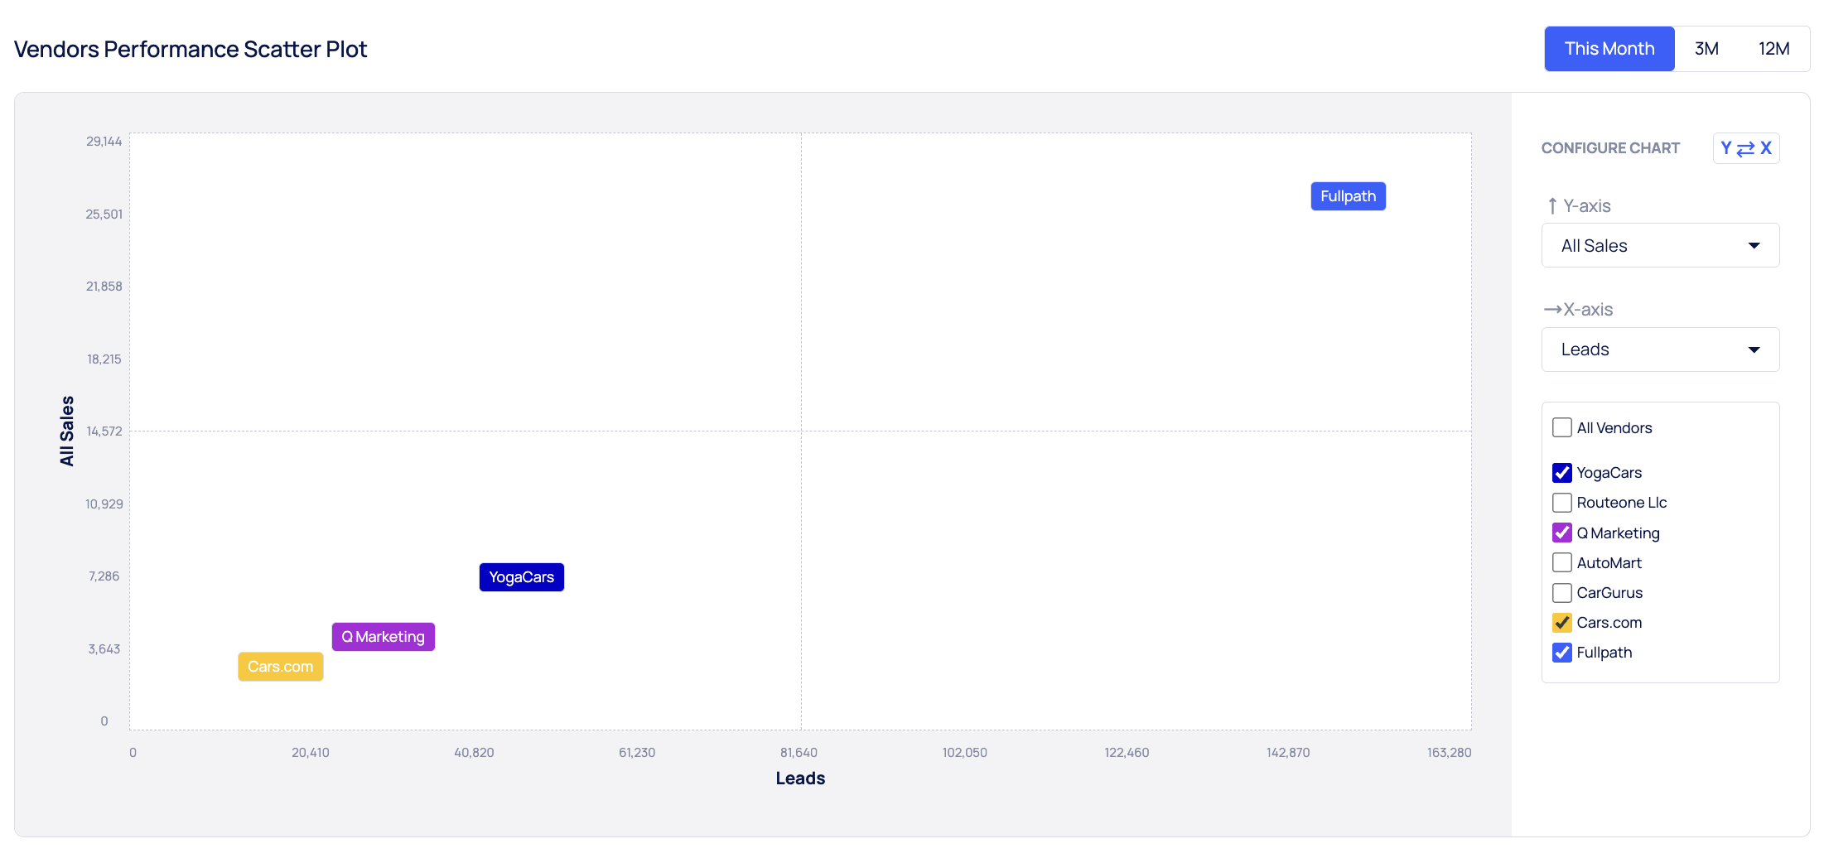
Task: Tick the CarGurus vendor checkbox
Action: (x=1562, y=593)
